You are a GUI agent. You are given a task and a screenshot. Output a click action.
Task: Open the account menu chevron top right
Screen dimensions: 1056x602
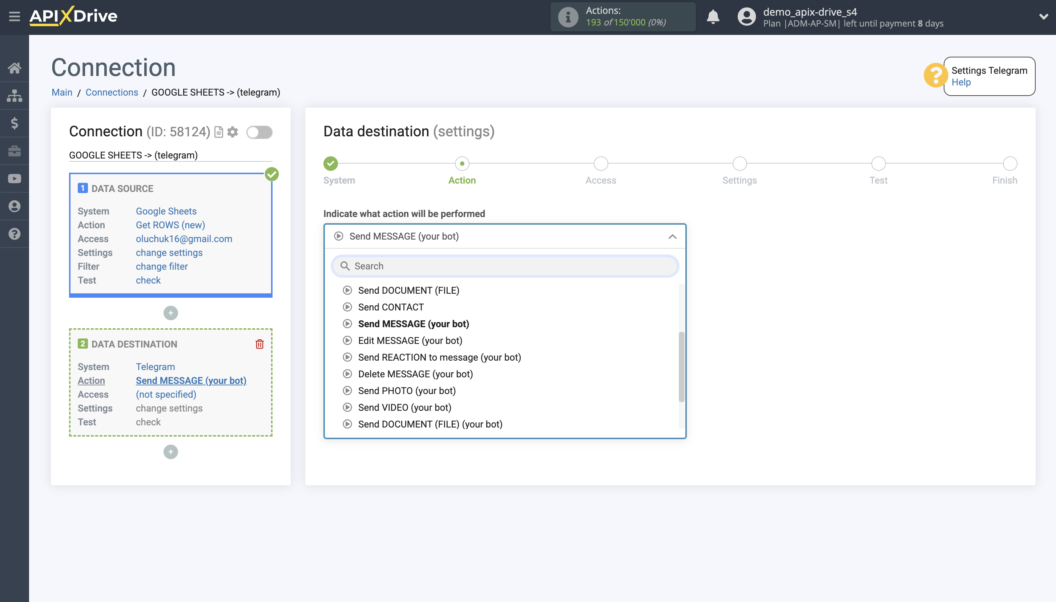click(x=1044, y=16)
